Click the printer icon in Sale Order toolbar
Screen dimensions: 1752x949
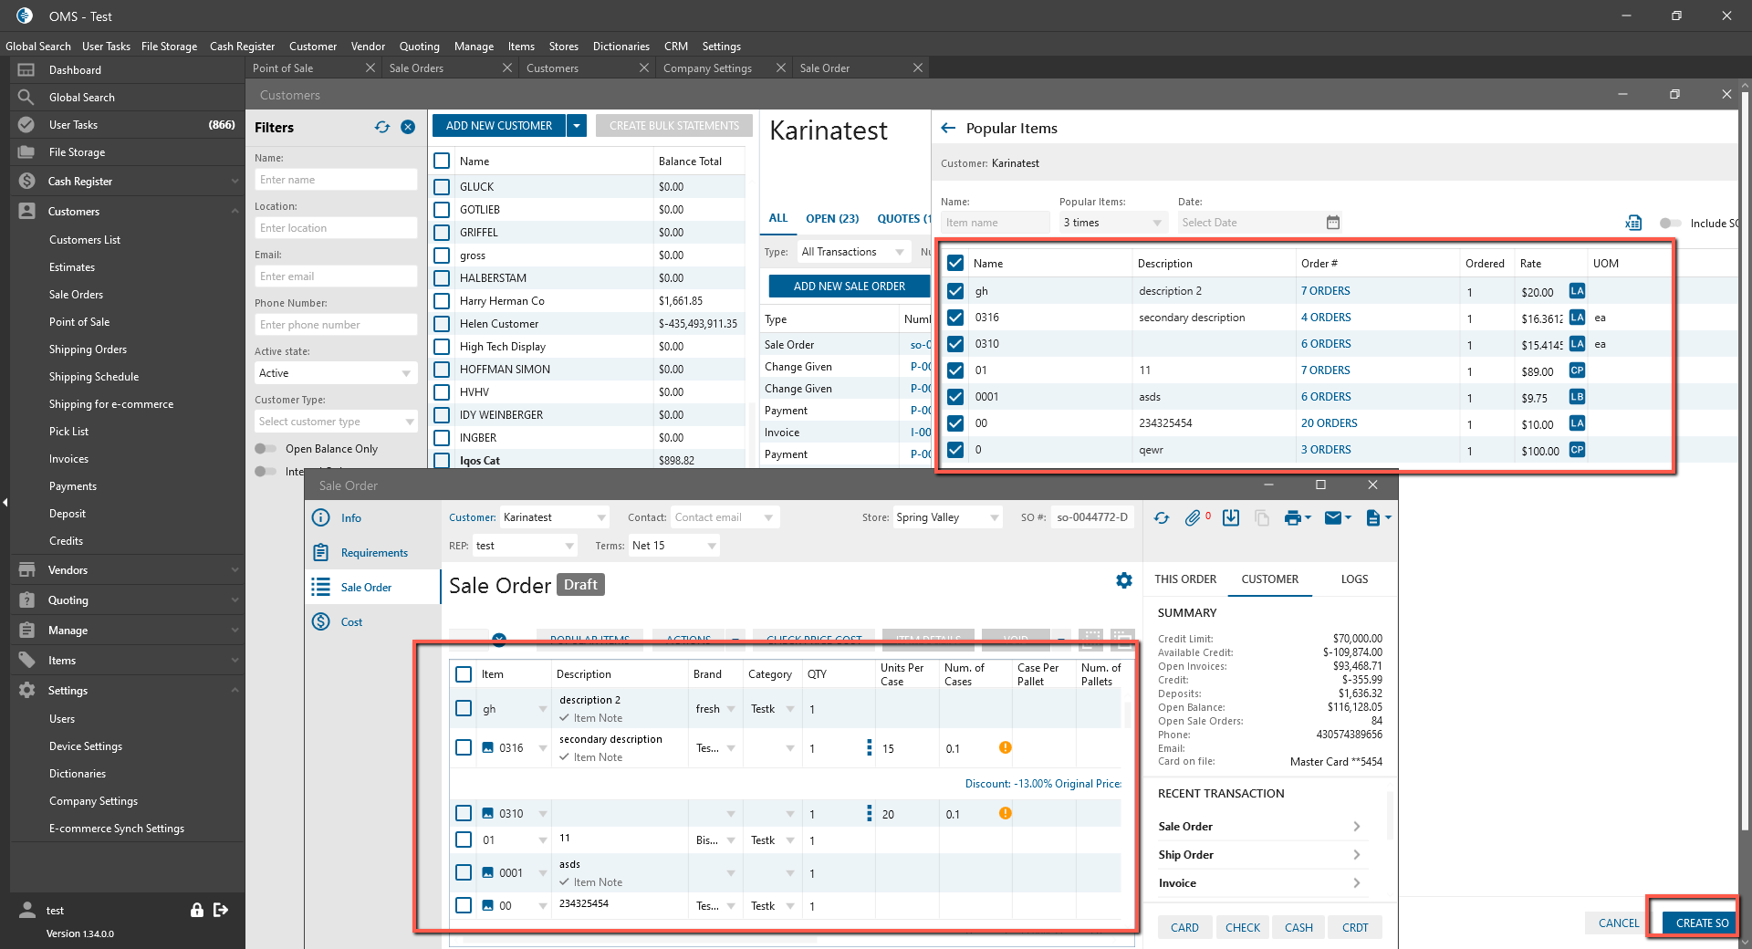(1292, 518)
